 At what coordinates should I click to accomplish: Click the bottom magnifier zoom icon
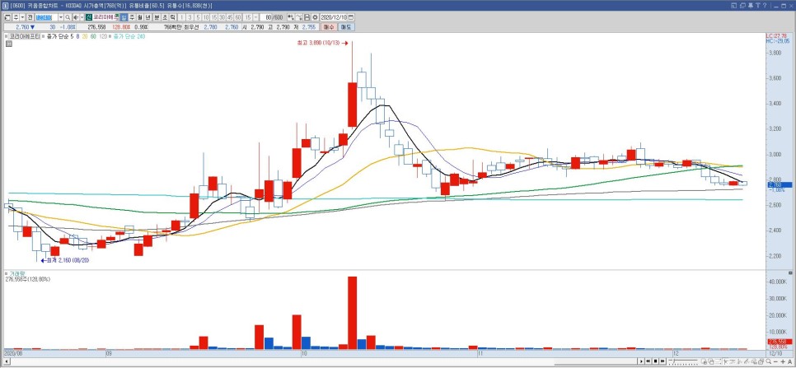[768, 361]
